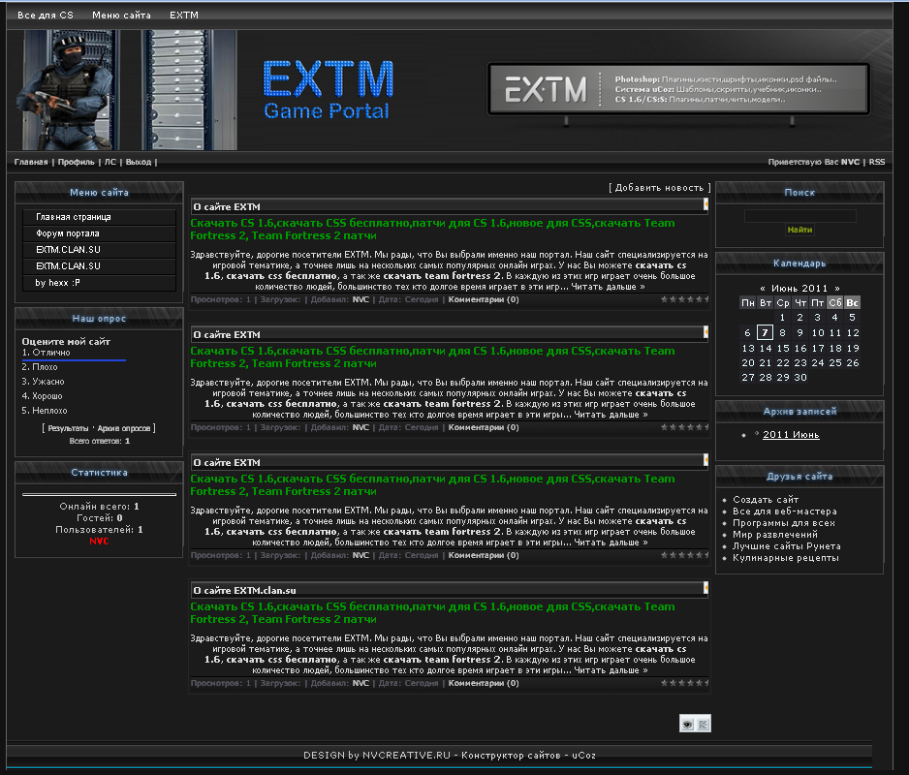909x775 pixels.
Task: Open 'Кулинарные рецепты' friend link
Action: tap(786, 558)
